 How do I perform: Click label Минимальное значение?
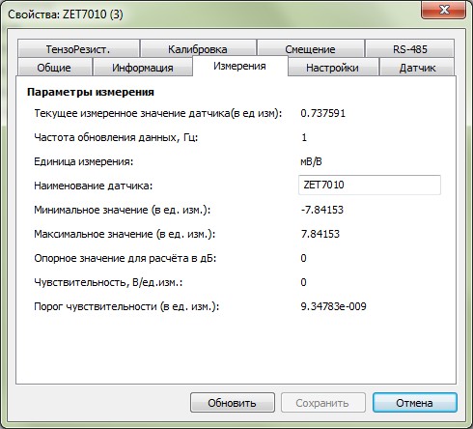click(x=123, y=210)
